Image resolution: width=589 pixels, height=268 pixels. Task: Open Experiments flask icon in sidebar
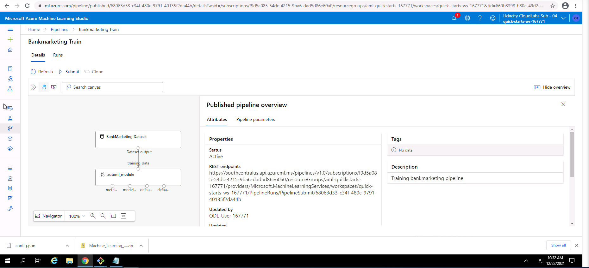click(10, 118)
